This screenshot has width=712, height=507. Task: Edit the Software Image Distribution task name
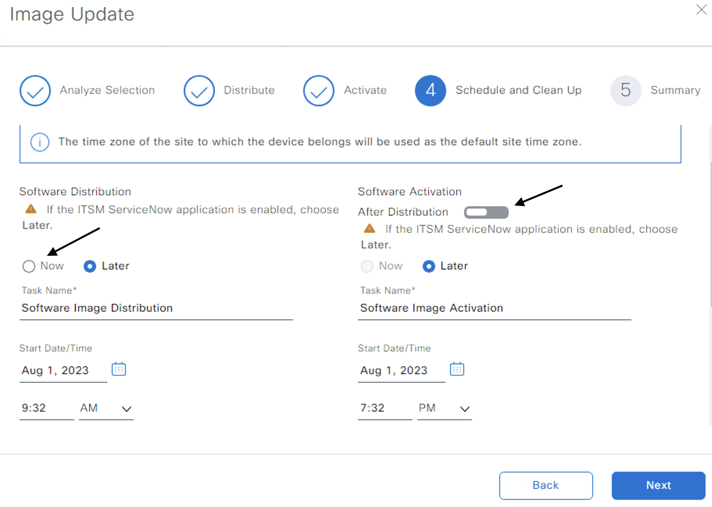[156, 309]
